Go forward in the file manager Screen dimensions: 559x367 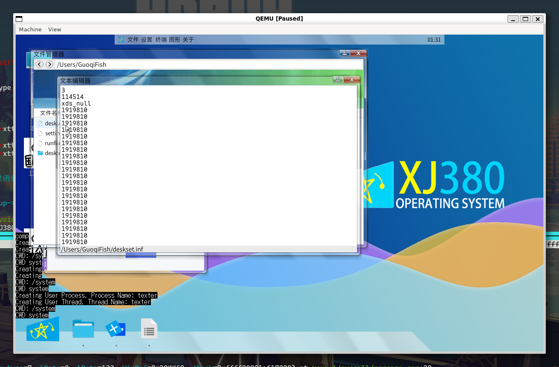[49, 64]
